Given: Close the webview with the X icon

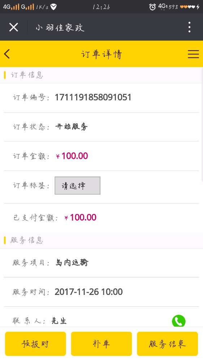Looking at the screenshot, I should 14,27.
